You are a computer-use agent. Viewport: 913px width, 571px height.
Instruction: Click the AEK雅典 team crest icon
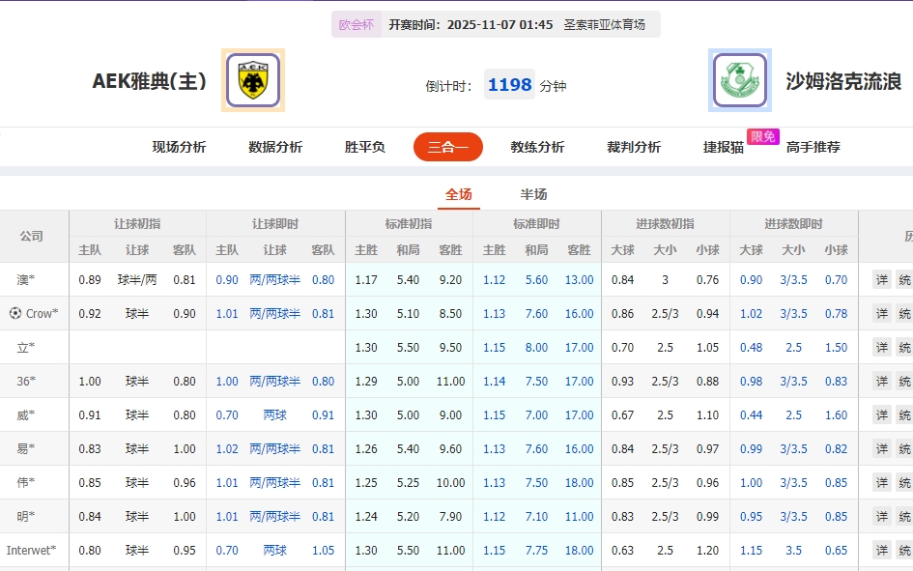click(250, 80)
